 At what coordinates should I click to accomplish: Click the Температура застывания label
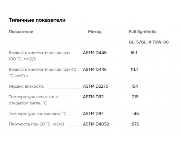pyautogui.click(x=38, y=114)
